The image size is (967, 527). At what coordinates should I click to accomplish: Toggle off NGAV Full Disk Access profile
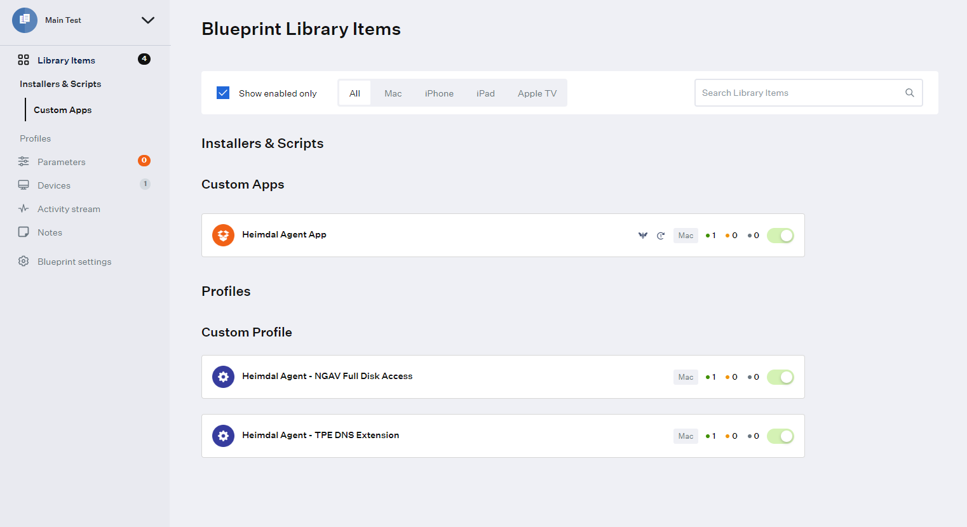coord(780,377)
